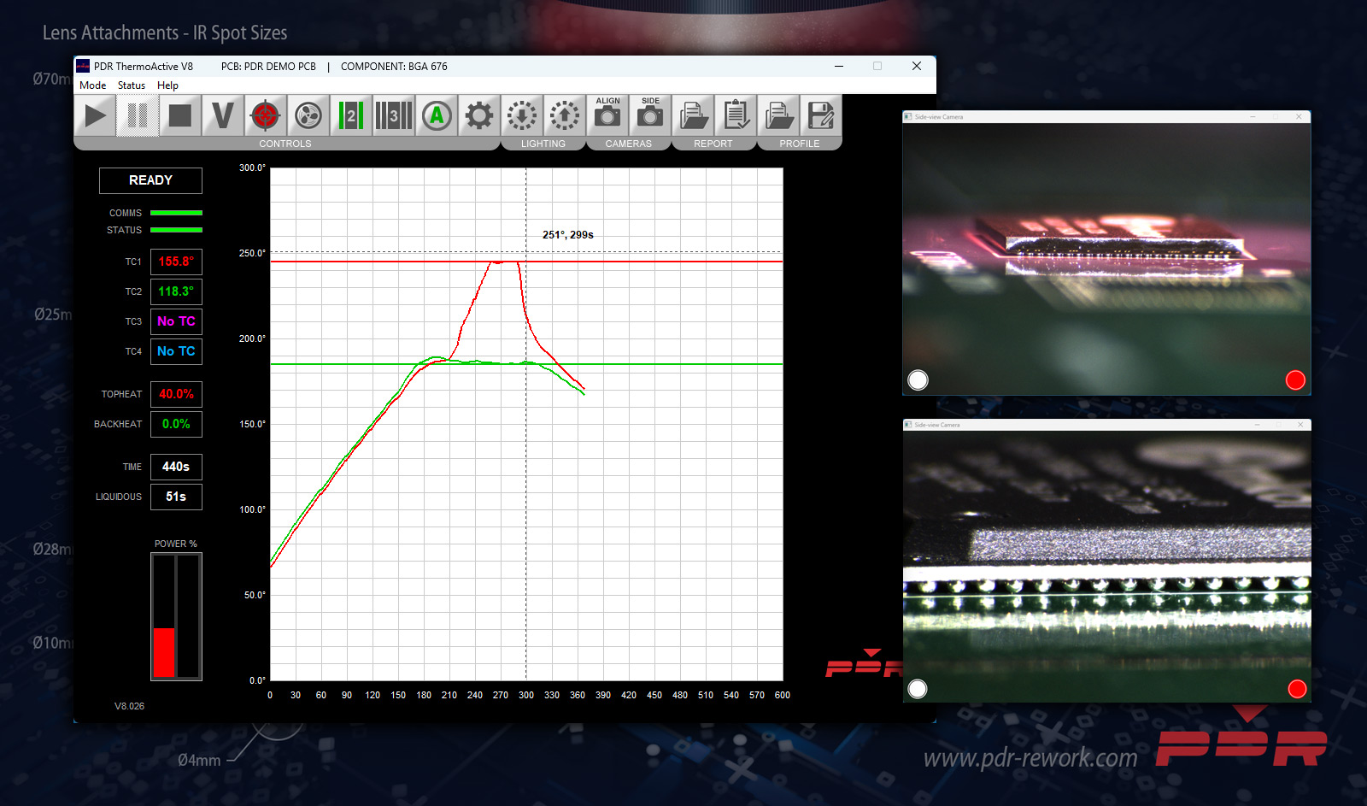This screenshot has height=806, width=1367.
Task: Turn on the cooling fan icon
Action: [x=308, y=115]
